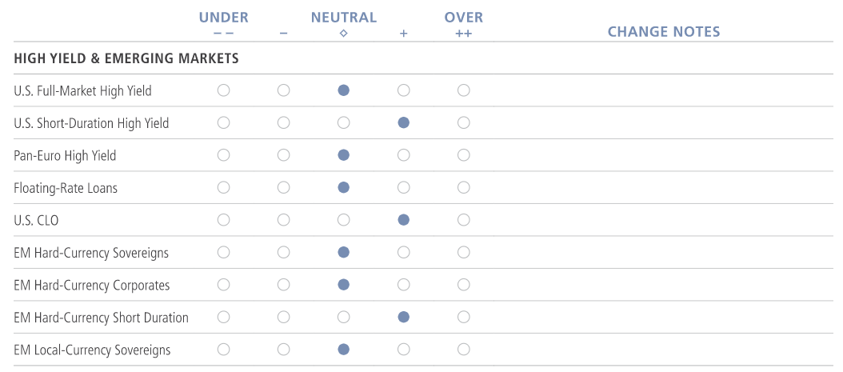Click the High Yield & Emerging Markets heading

click(126, 59)
